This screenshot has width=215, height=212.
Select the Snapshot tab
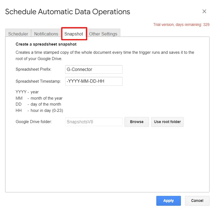pyautogui.click(x=74, y=34)
